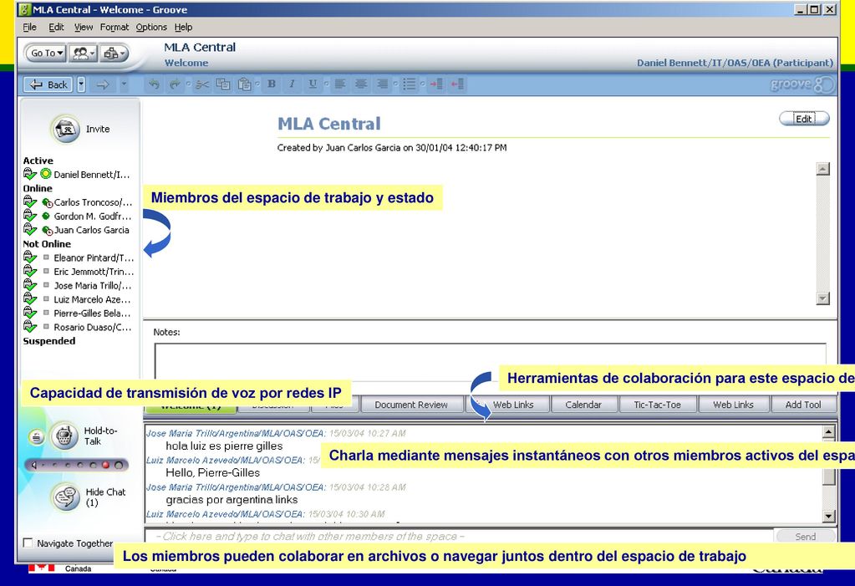Open the workspaces dropdown next to contacts
Screen dimensions: 855x586
point(115,53)
